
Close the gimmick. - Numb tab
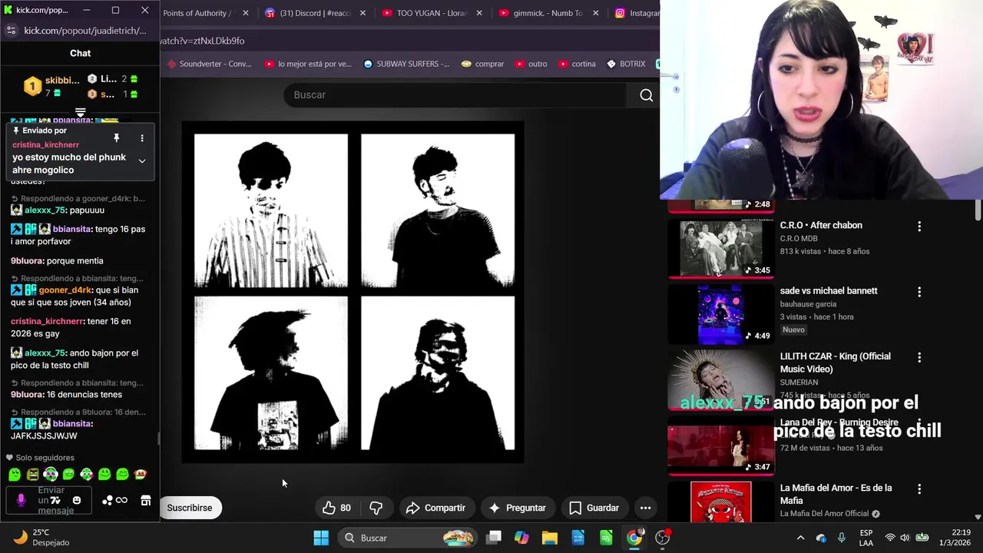coord(595,13)
